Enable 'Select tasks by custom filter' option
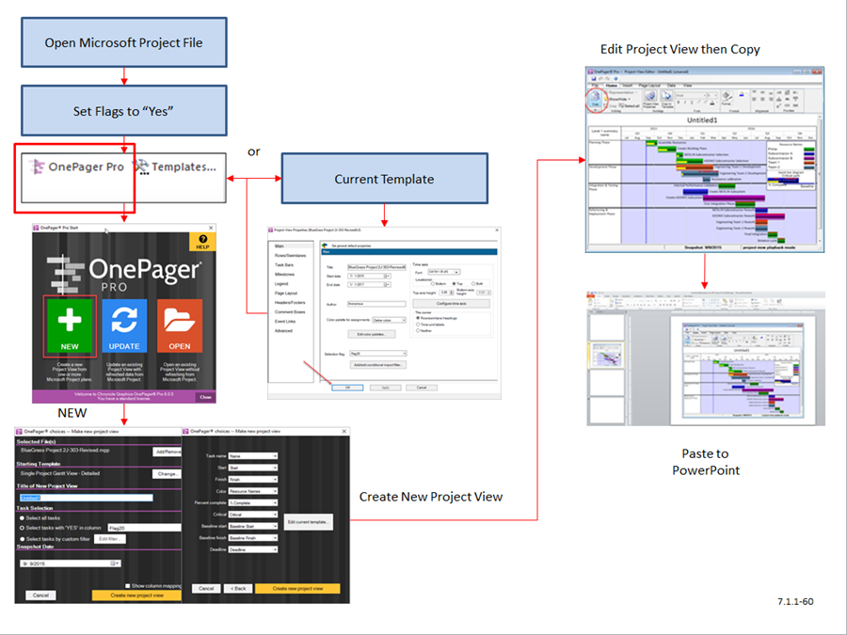 point(20,540)
